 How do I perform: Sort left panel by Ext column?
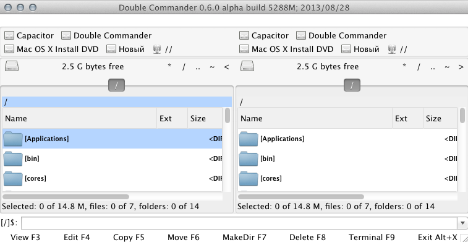(172, 118)
